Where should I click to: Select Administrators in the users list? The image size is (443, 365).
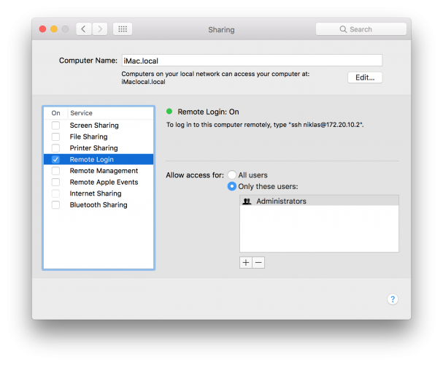tap(281, 201)
